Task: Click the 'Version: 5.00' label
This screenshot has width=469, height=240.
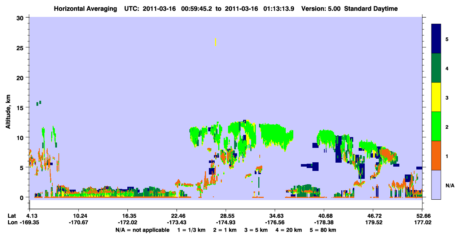Action: pyautogui.click(x=320, y=9)
